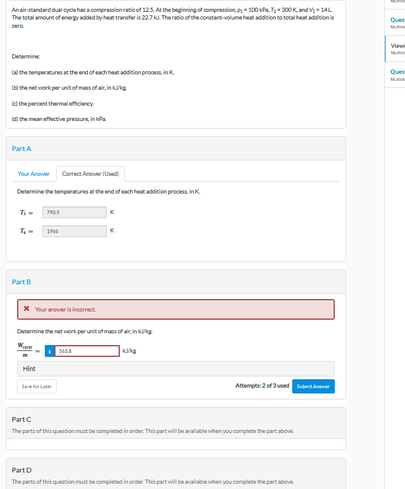Image resolution: width=405 pixels, height=489 pixels.
Task: Click item (a) temperatures at end of heat addition
Action: 93,73
